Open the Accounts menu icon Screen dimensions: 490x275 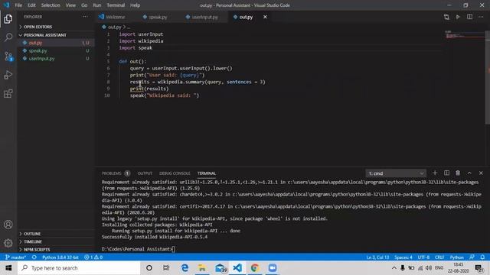[8, 225]
